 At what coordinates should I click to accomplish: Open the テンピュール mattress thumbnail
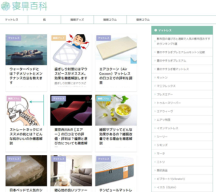116,171
